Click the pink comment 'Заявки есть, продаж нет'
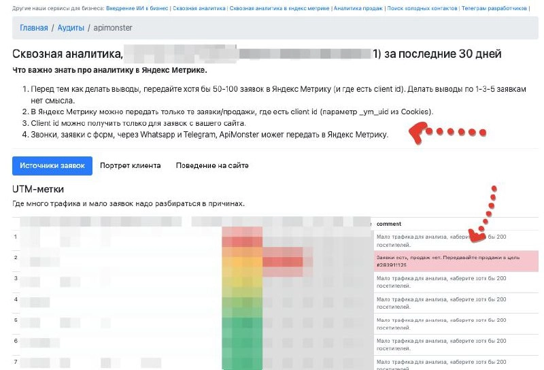Screen dimensions: 544x370 pos(456,261)
